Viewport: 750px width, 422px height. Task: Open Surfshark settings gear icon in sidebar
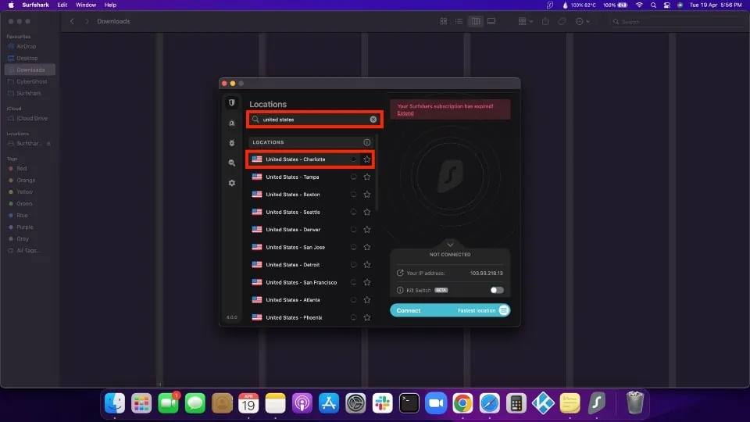232,183
